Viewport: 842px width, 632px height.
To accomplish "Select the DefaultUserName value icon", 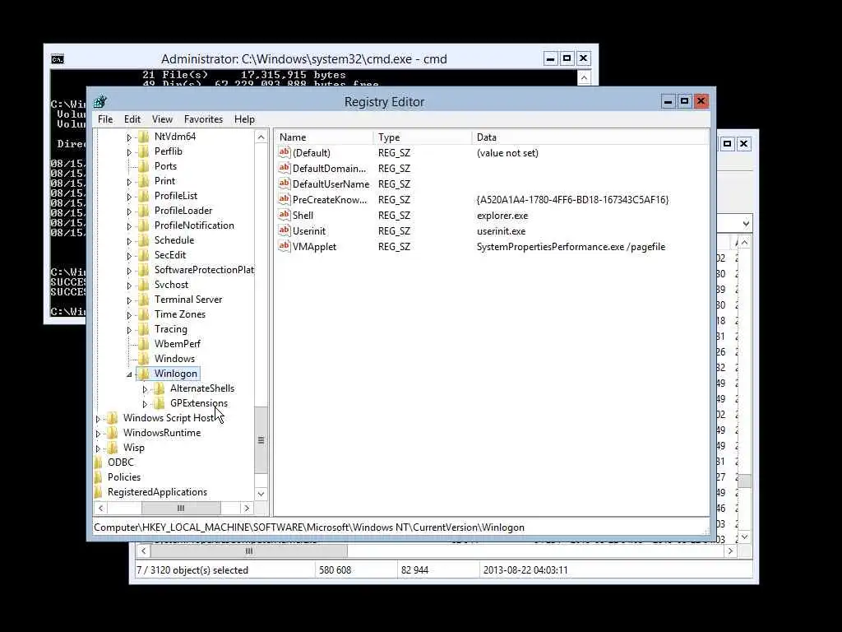I will pyautogui.click(x=284, y=184).
